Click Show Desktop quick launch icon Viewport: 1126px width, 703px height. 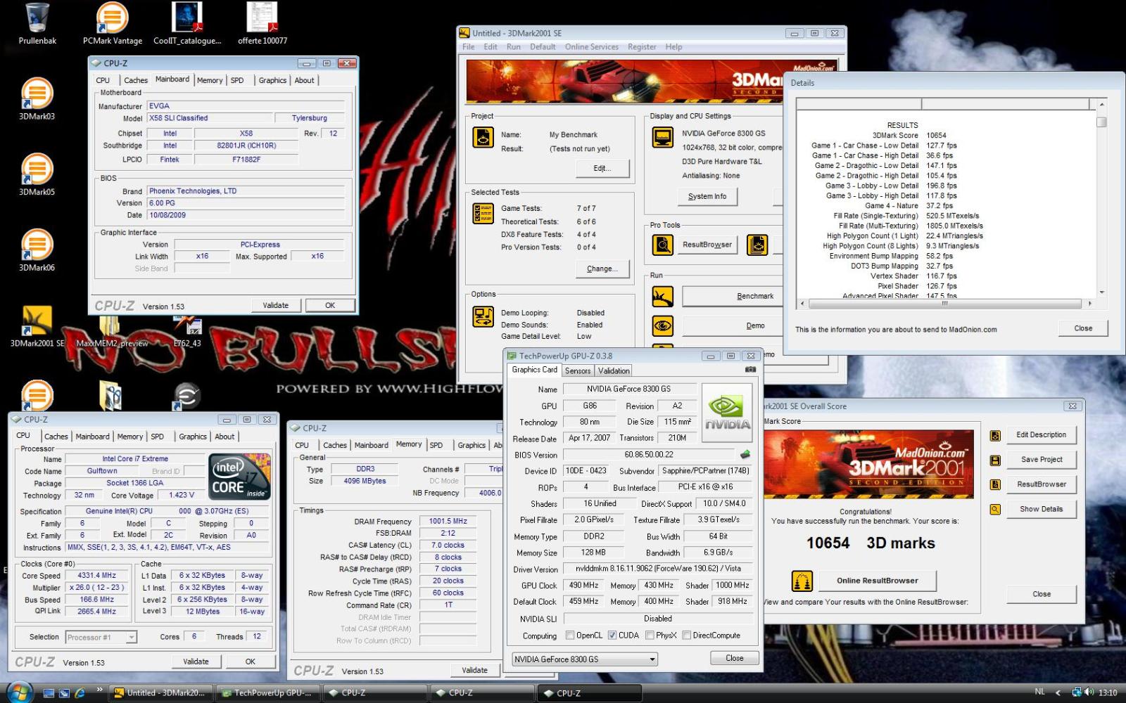pyautogui.click(x=49, y=692)
